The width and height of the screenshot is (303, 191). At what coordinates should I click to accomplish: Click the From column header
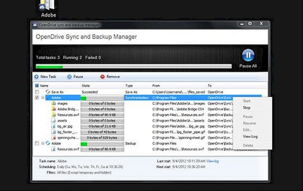click(x=156, y=85)
